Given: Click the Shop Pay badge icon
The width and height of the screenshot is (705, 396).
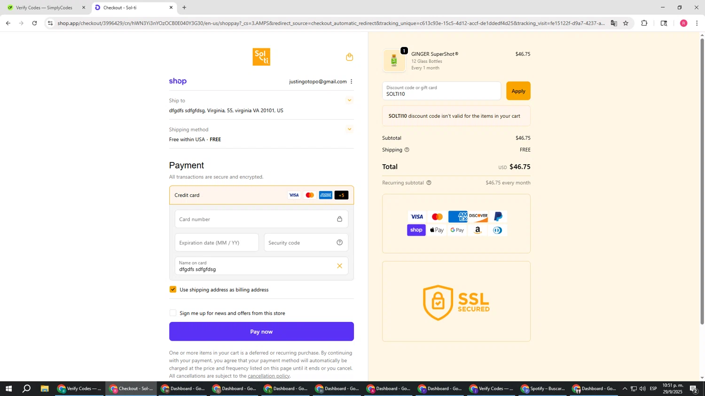Looking at the screenshot, I should pyautogui.click(x=416, y=230).
